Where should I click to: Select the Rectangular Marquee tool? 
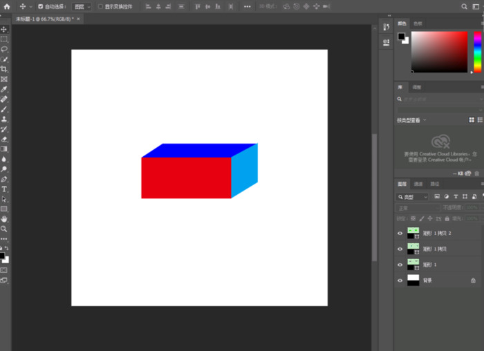point(4,39)
